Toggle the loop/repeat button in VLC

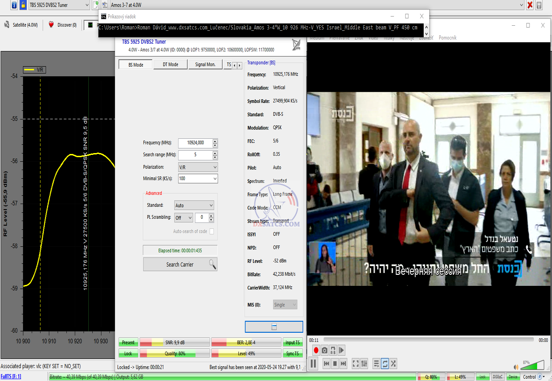tap(385, 364)
